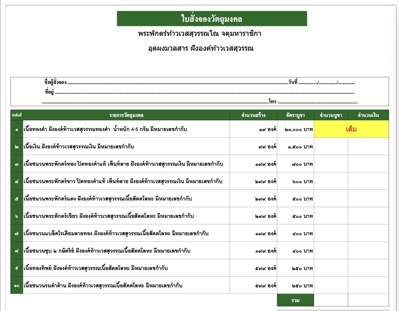
Task: Select the green รวม total label cell
Action: (296, 300)
